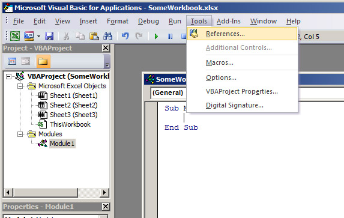Click the View Object icon in Project pane
The width and height of the screenshot is (344, 218).
coord(25,61)
